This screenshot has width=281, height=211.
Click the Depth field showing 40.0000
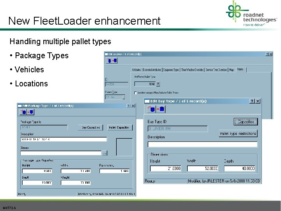(x=239, y=168)
